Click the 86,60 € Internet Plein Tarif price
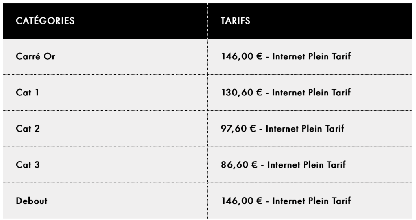 coord(283,165)
